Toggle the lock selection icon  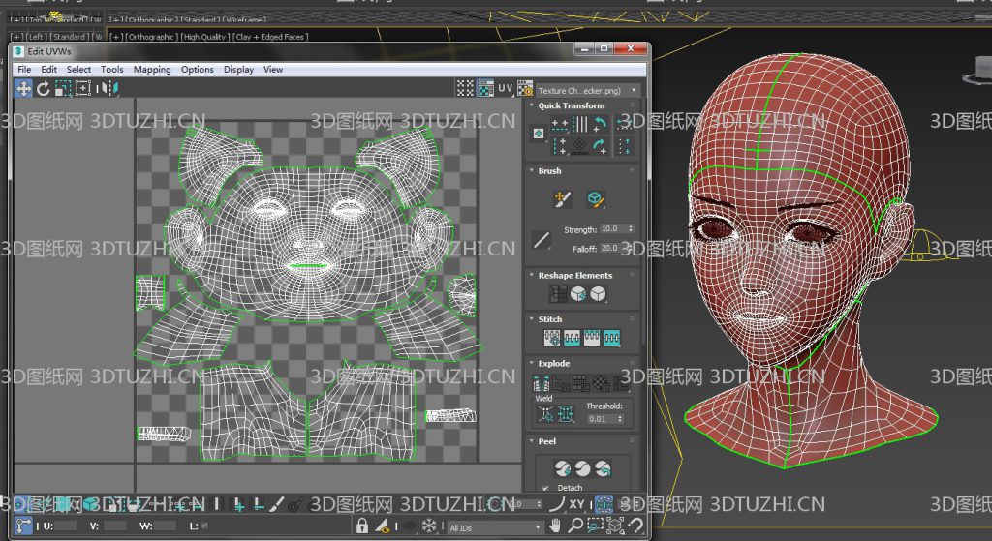pos(362,526)
